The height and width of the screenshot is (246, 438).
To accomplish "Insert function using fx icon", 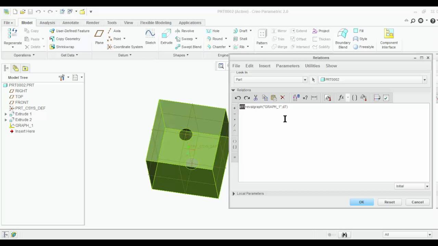I will tap(341, 98).
